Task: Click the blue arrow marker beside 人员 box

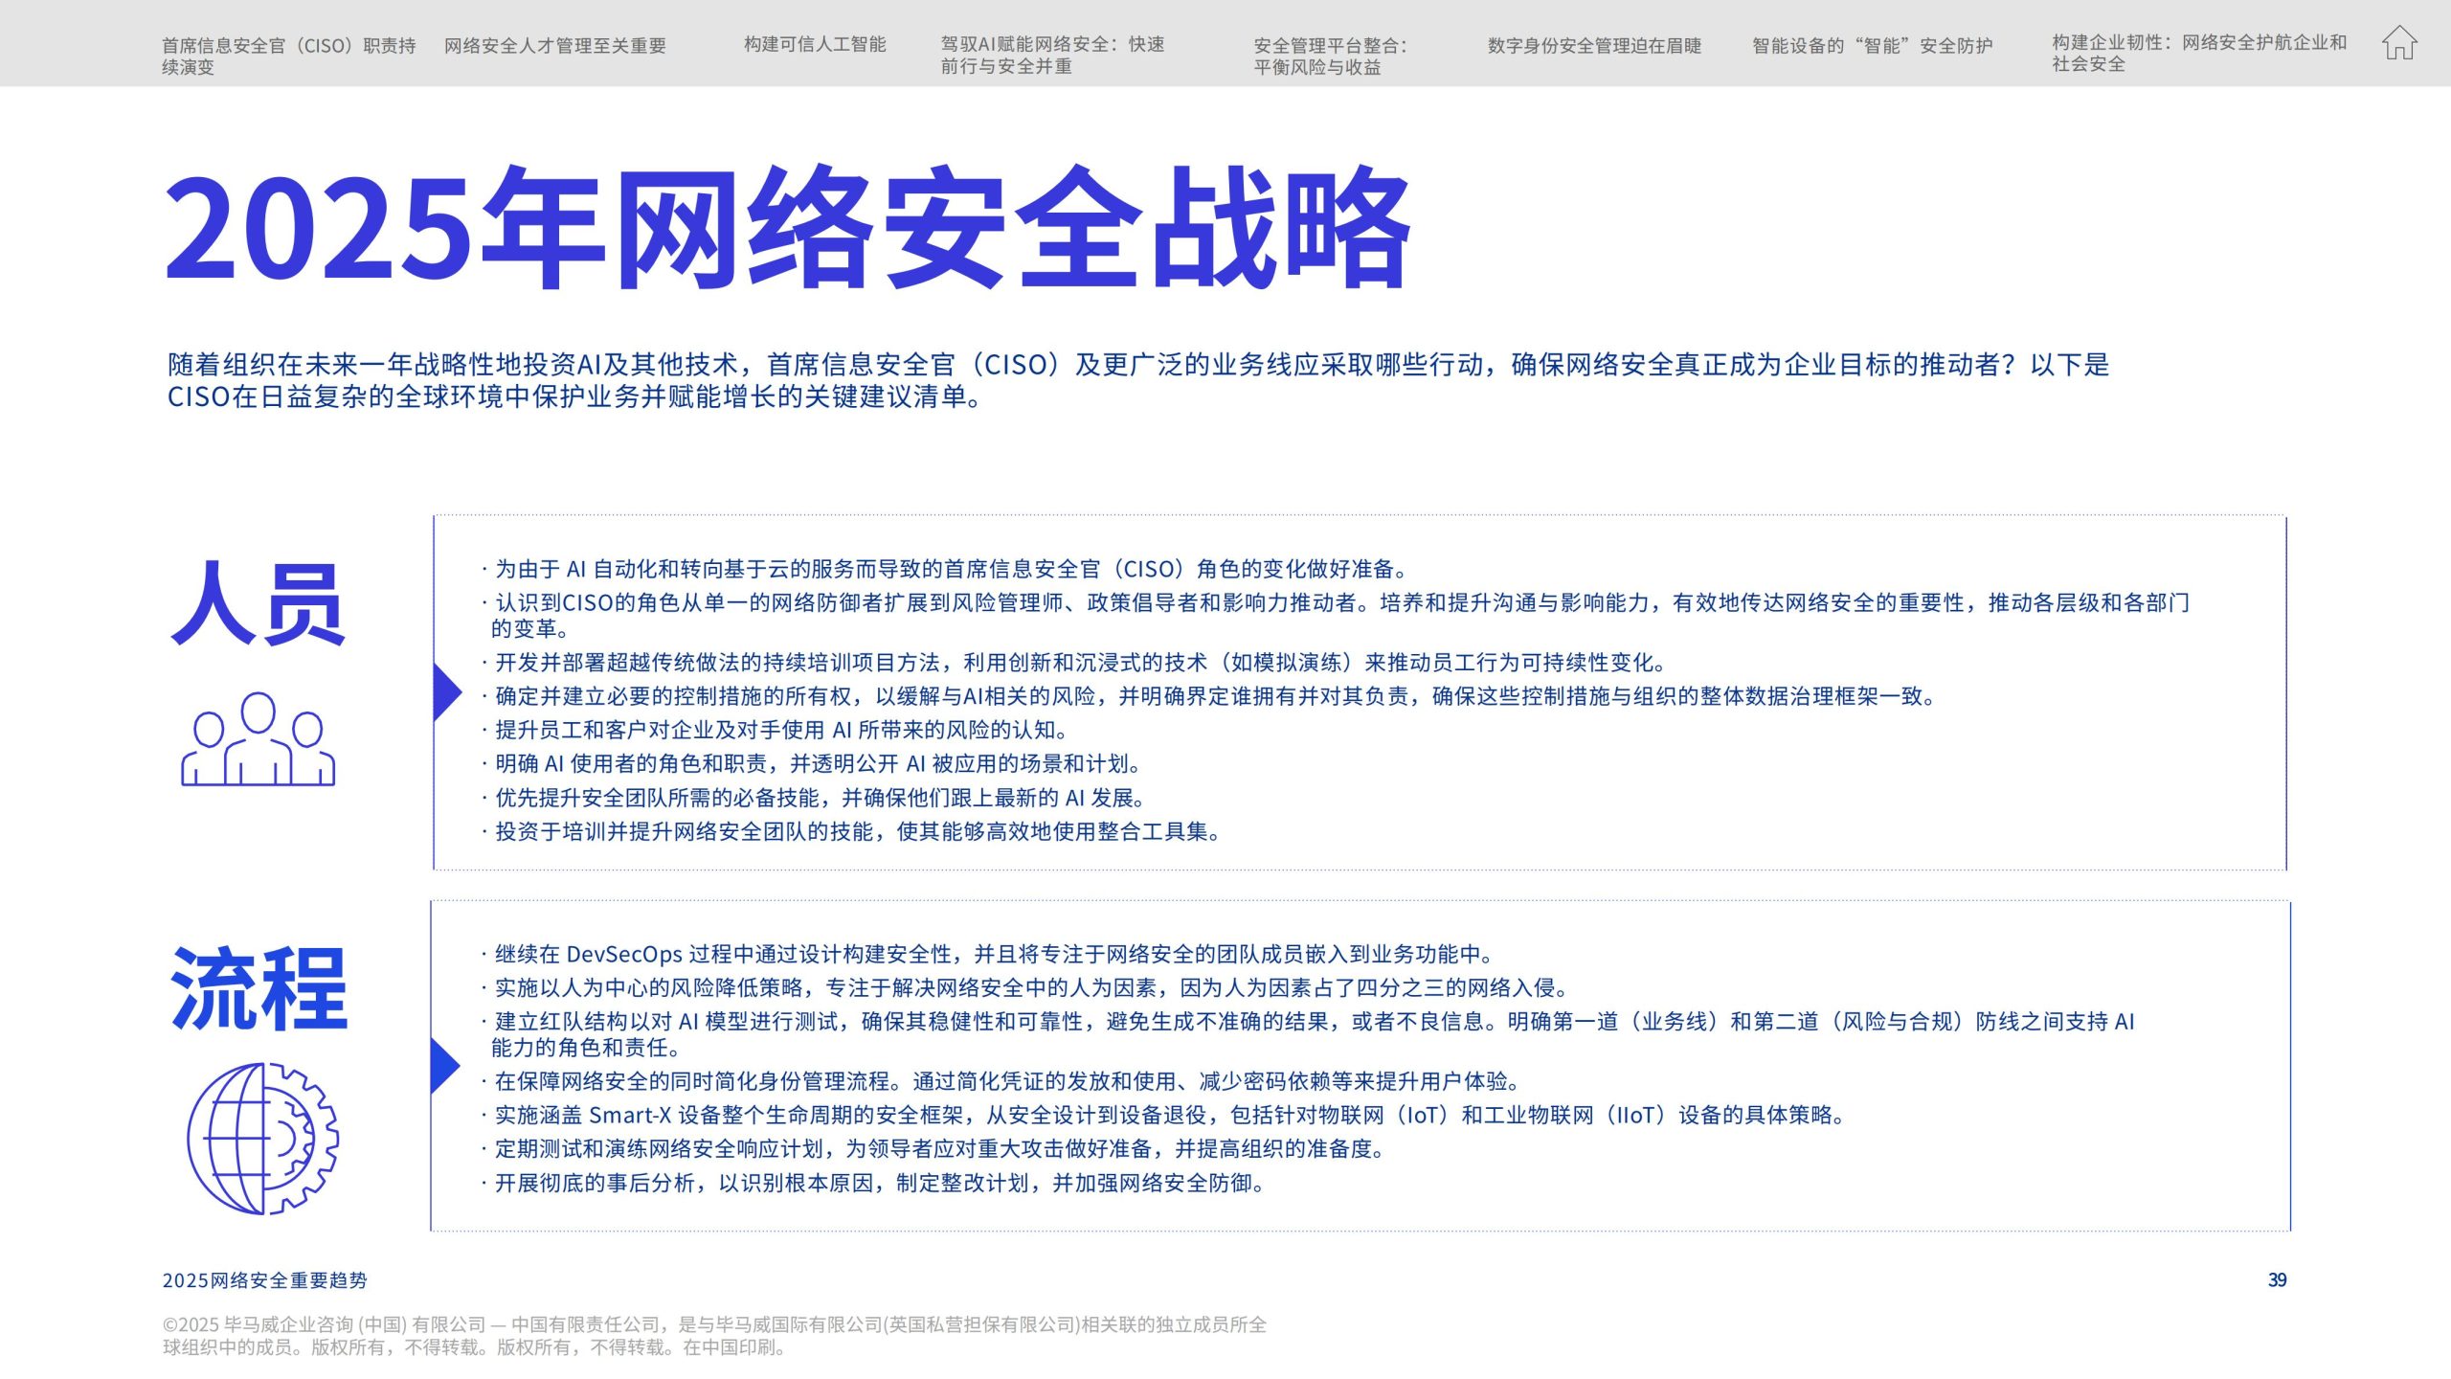Action: tap(446, 691)
